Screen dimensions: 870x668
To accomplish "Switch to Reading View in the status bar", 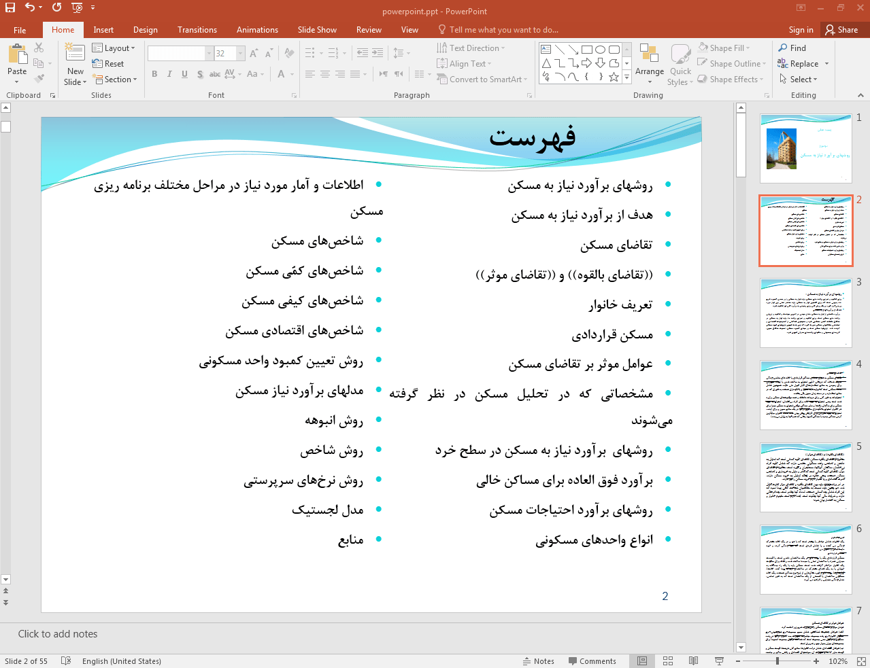I will (693, 661).
